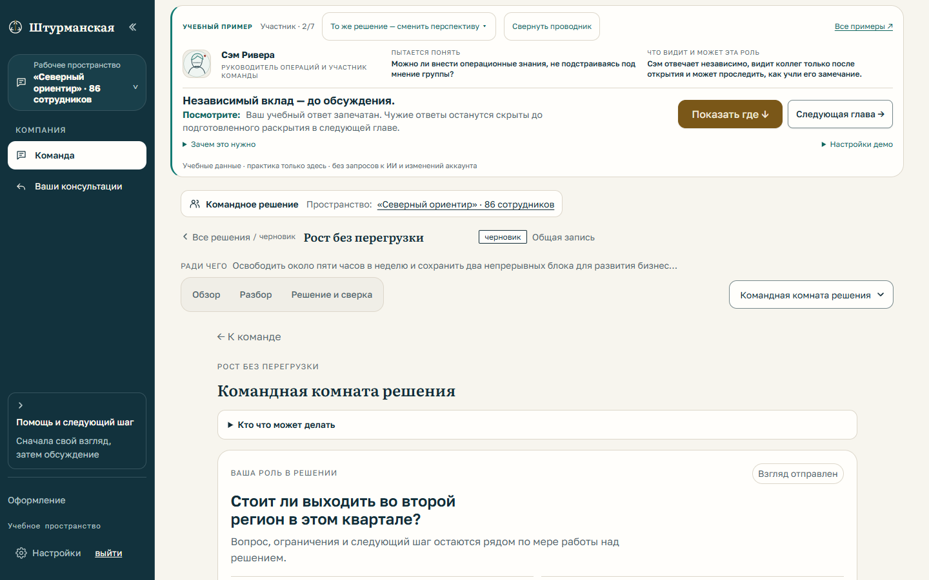Screen dimensions: 929x580
Task: Click Сэм Ривера's avatar picture
Action: (197, 64)
